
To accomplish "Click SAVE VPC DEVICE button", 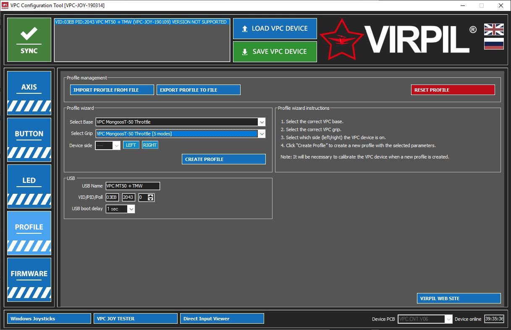I will tap(275, 52).
